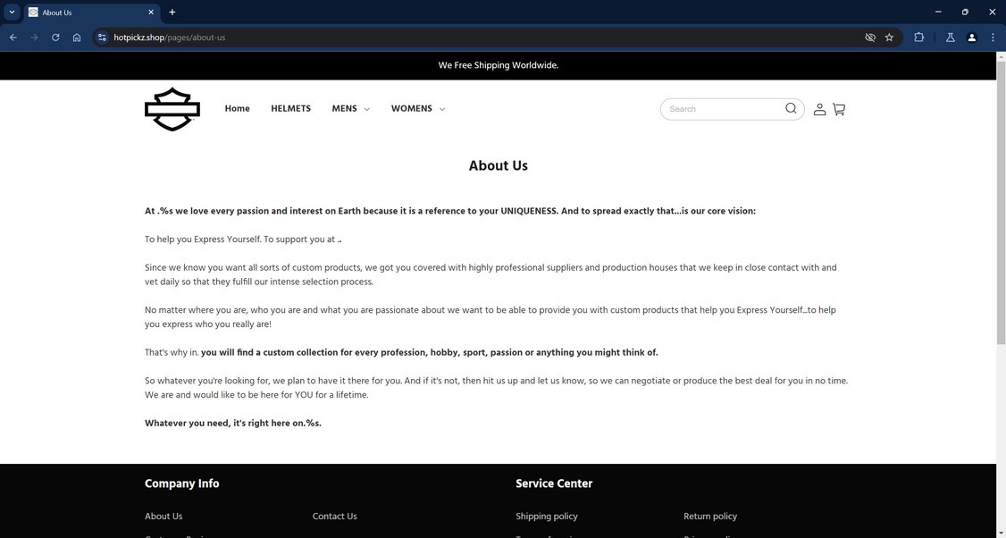Open the HELMETS menu item
Viewport: 1006px width, 538px height.
click(x=290, y=108)
